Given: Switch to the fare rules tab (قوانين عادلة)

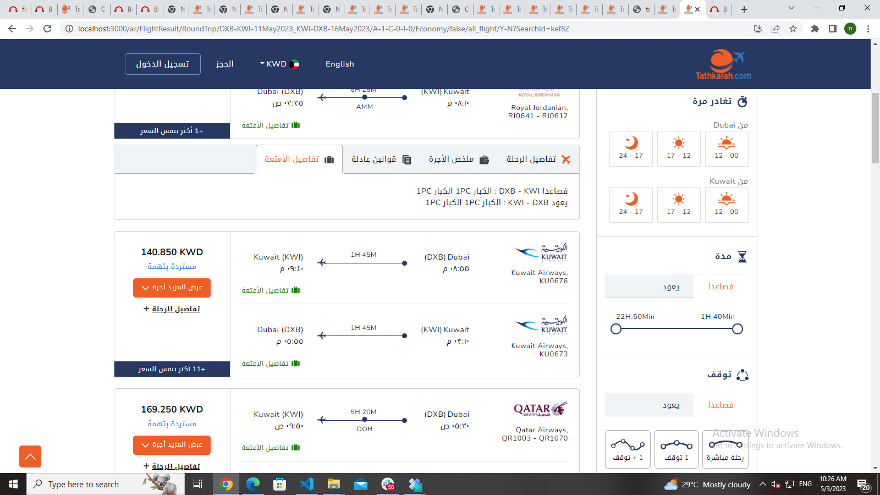Looking at the screenshot, I should (381, 159).
